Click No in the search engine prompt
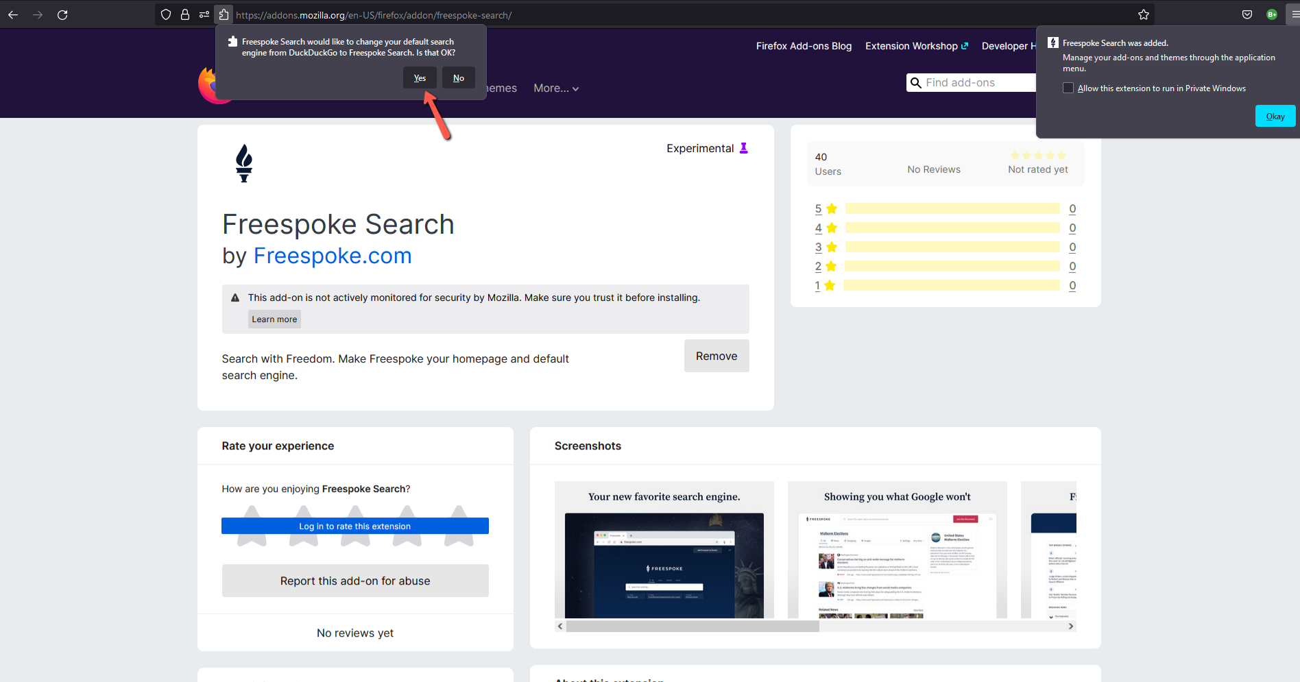Viewport: 1300px width, 682px height. pyautogui.click(x=459, y=77)
